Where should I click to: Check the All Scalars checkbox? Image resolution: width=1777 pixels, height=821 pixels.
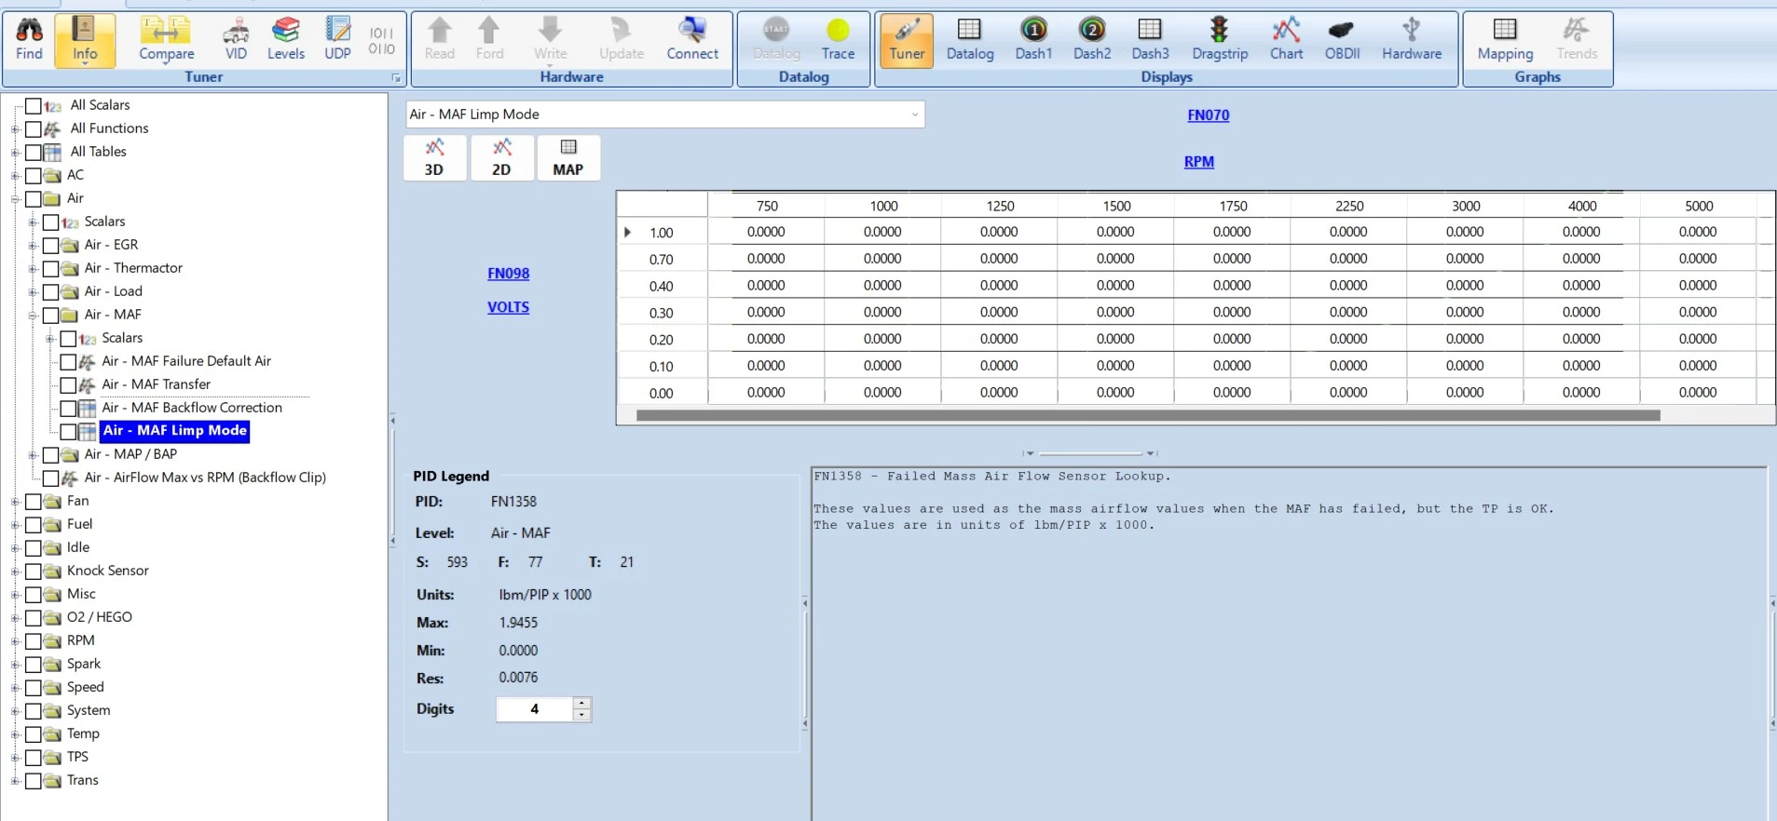click(34, 106)
